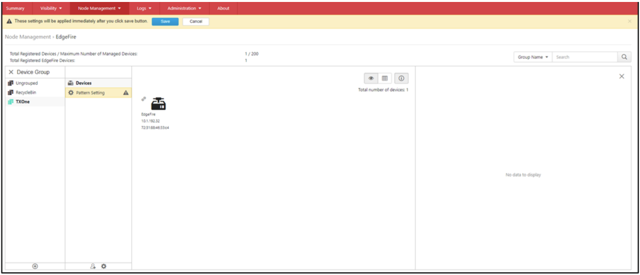Screen dimensions: 640x275
Task: Click the Devices section icon
Action: tap(71, 83)
